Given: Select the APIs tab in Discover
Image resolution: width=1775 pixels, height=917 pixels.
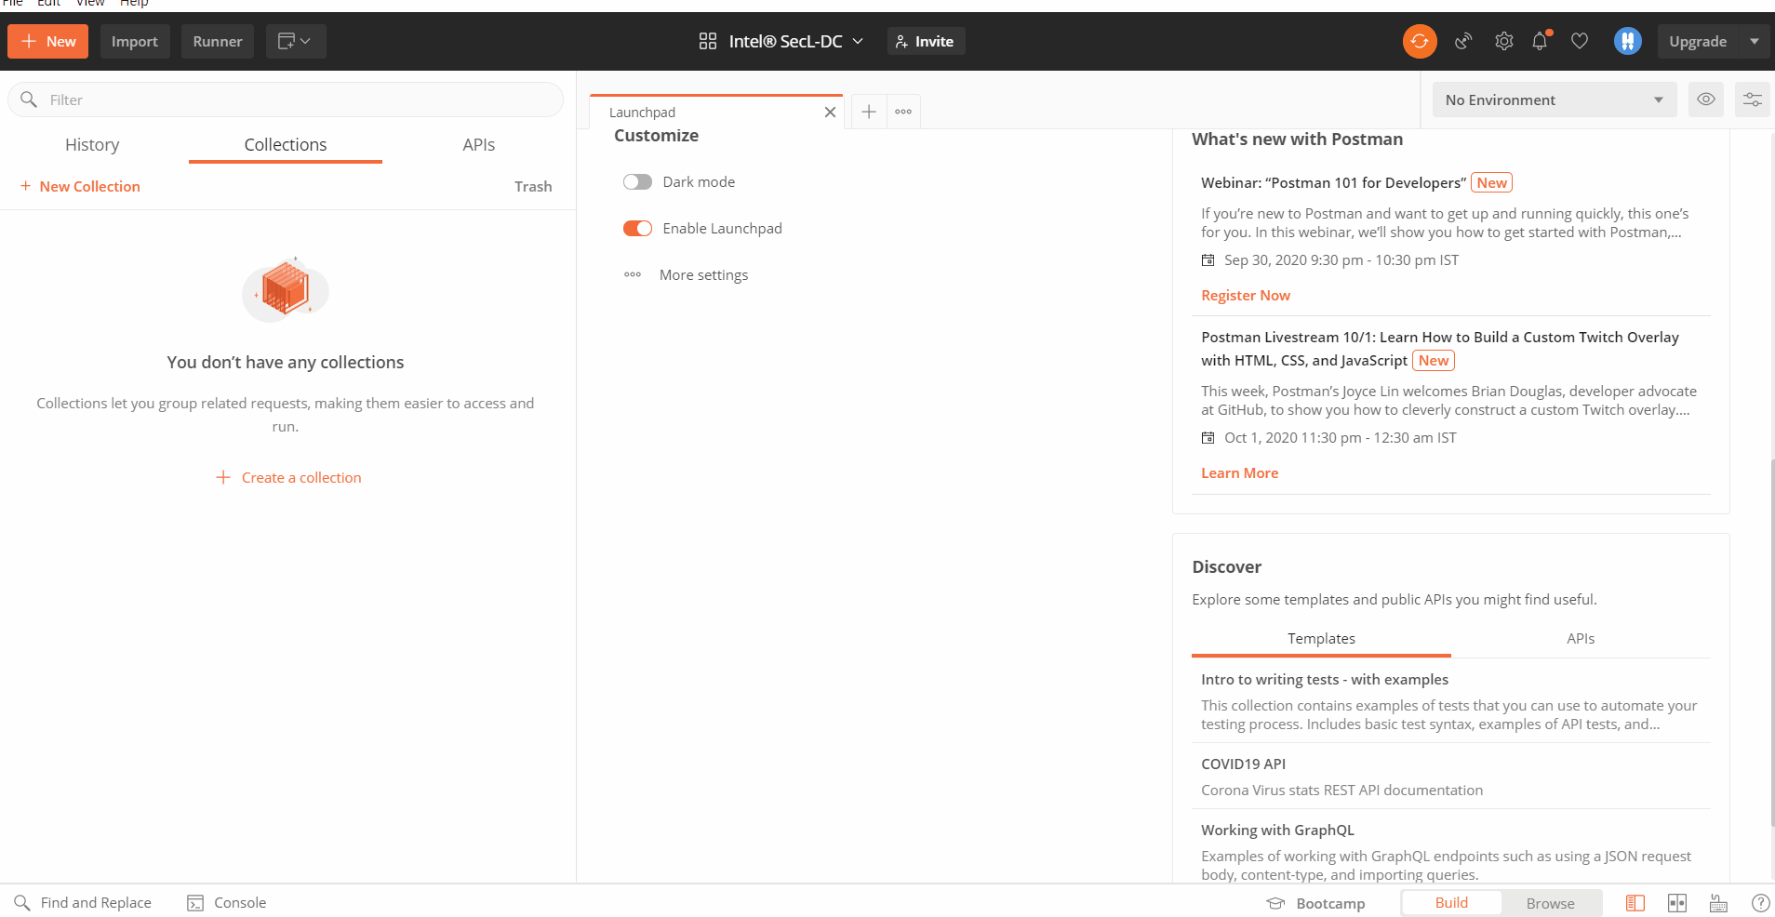Looking at the screenshot, I should (1580, 639).
